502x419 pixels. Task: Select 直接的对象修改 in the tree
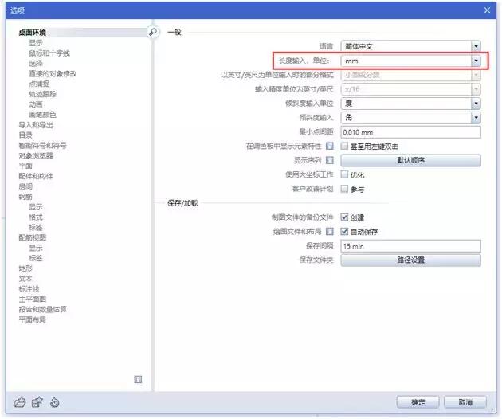[53, 73]
